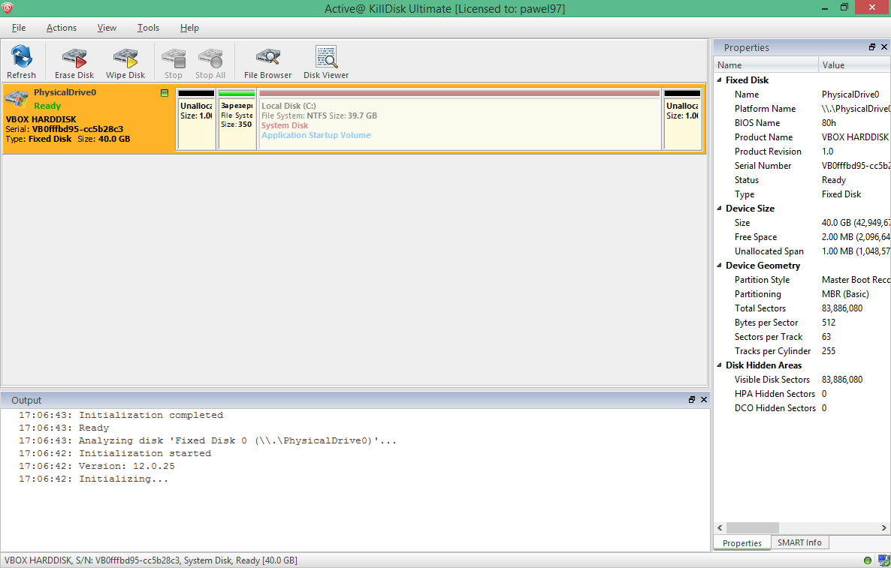Click the Erase Disk tool
Image resolution: width=891 pixels, height=568 pixels.
[74, 57]
